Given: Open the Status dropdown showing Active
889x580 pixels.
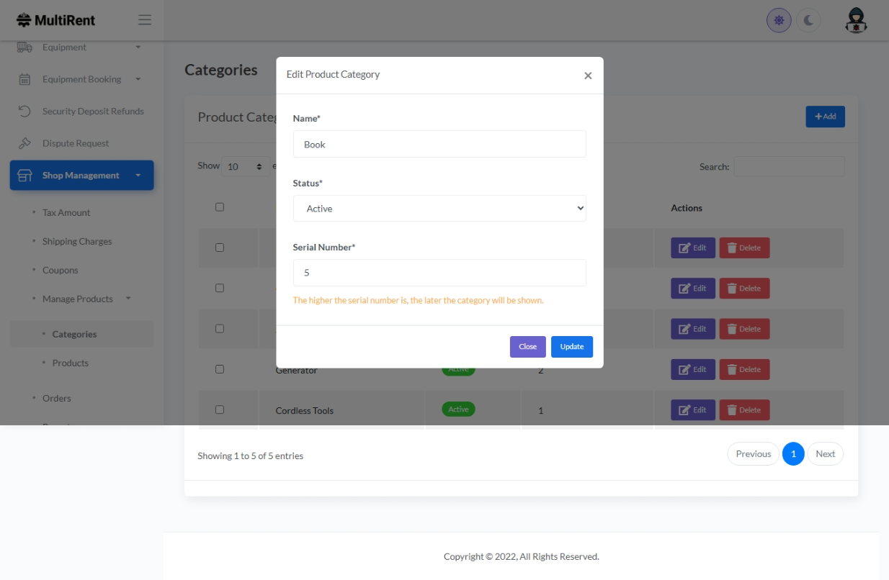Looking at the screenshot, I should pyautogui.click(x=439, y=209).
